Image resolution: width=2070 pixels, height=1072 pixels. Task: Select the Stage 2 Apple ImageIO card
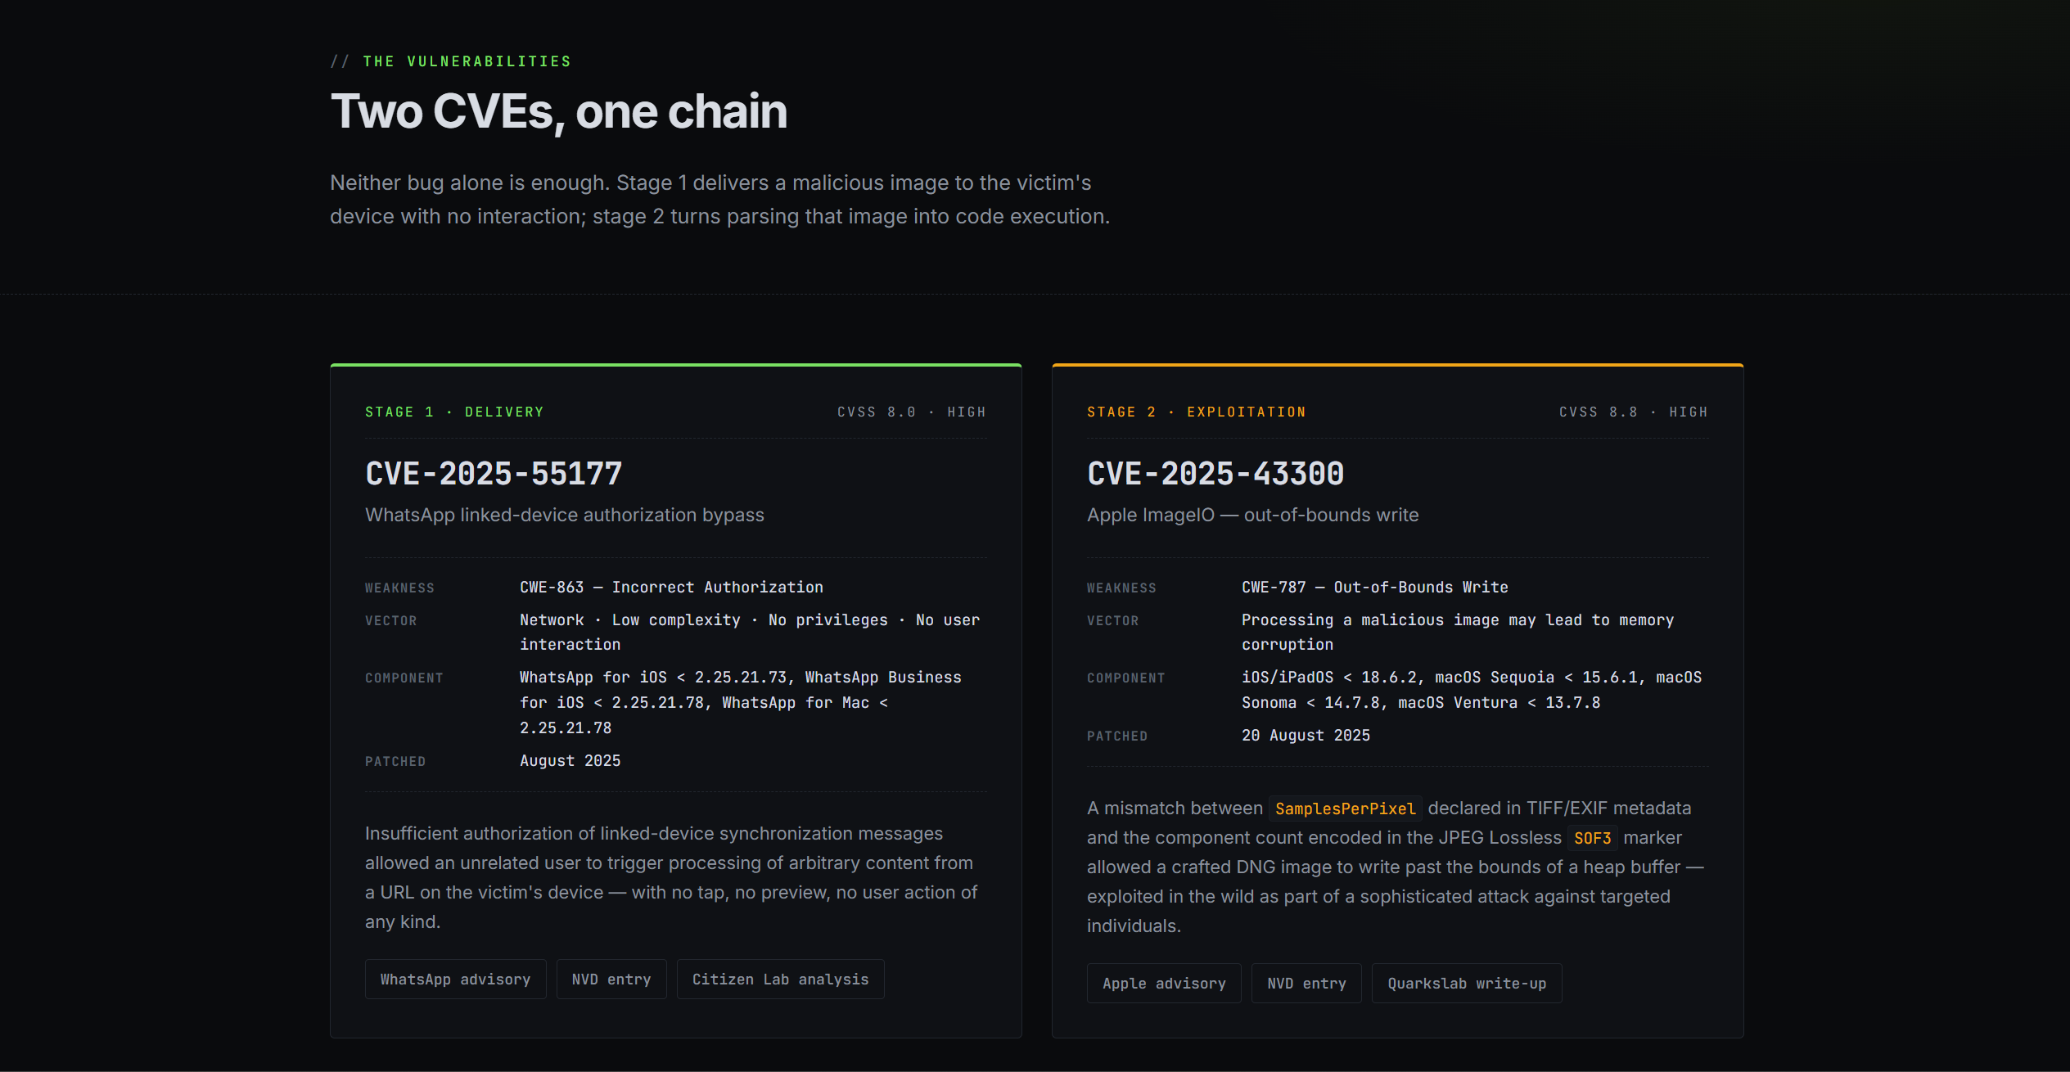[1396, 704]
